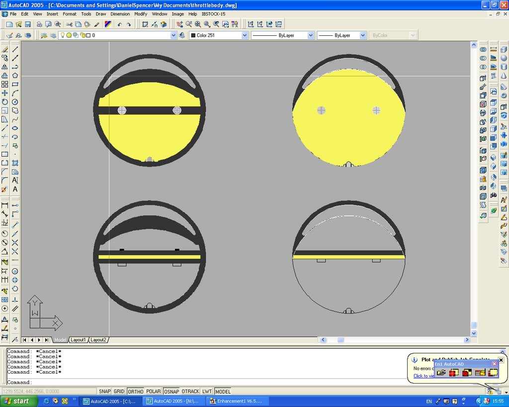Open the layer dropdown list
509x407 pixels.
click(173, 35)
